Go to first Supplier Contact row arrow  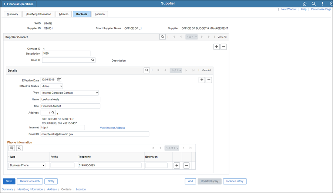point(174,37)
